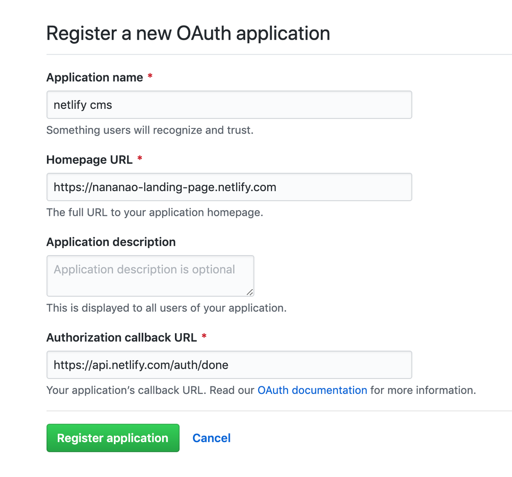Click the asterisk next to Authorization callback URL
The image size is (512, 477).
204,337
